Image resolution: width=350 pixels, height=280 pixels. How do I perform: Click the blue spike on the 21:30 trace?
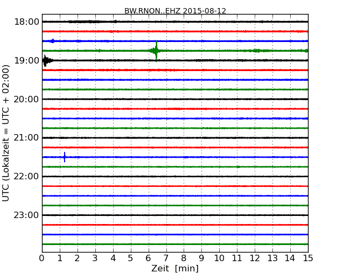click(x=65, y=157)
